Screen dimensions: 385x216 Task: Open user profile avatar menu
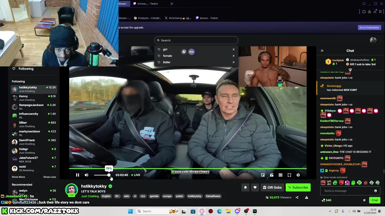click(x=373, y=40)
